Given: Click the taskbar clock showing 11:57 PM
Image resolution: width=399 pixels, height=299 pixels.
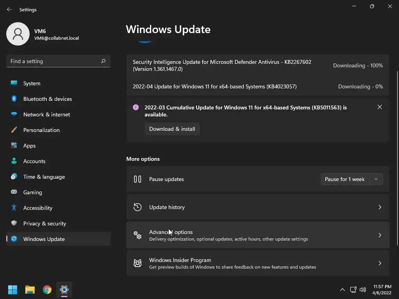Looking at the screenshot, I should click(x=382, y=290).
